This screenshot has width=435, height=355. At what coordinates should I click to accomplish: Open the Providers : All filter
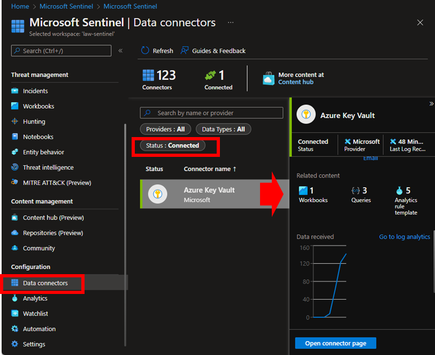coord(165,129)
